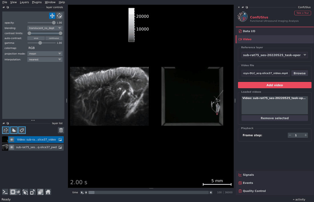314x202 pixels.
Task: Expand the Data I/O section
Action: click(275, 31)
